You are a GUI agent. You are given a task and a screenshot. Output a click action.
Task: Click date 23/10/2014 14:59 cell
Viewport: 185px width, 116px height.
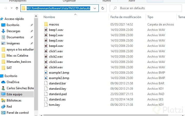click(122, 99)
